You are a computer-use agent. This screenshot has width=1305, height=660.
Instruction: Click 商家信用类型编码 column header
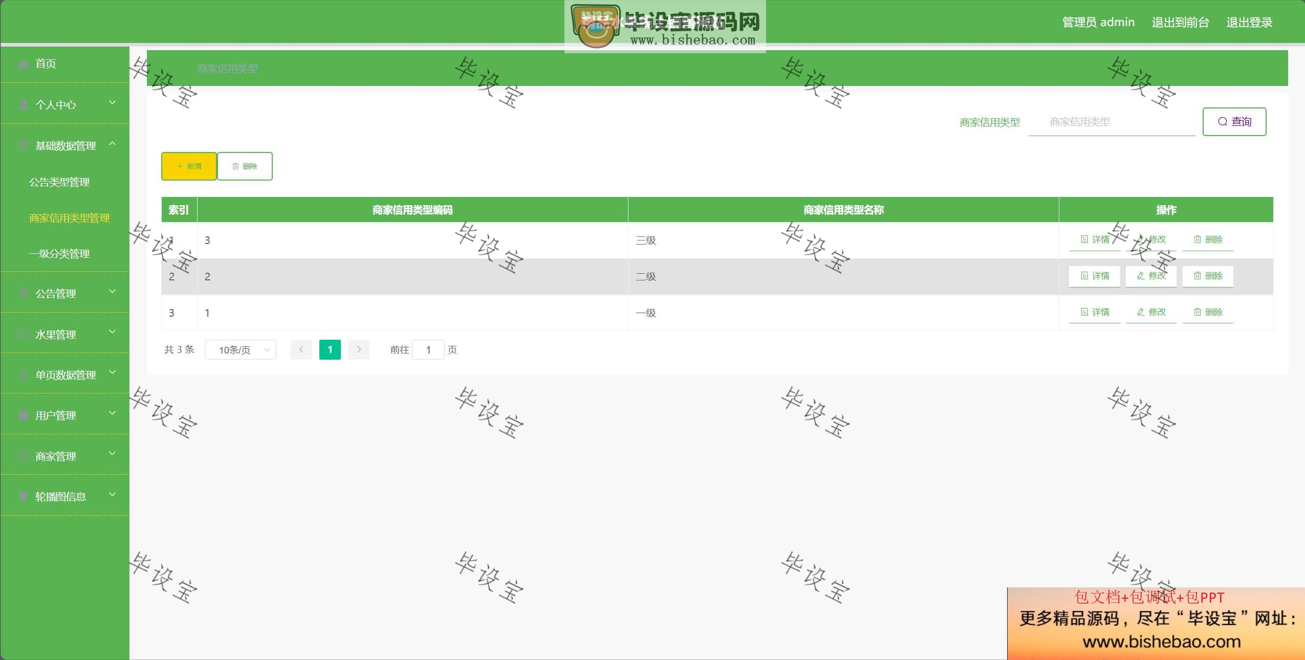click(412, 210)
